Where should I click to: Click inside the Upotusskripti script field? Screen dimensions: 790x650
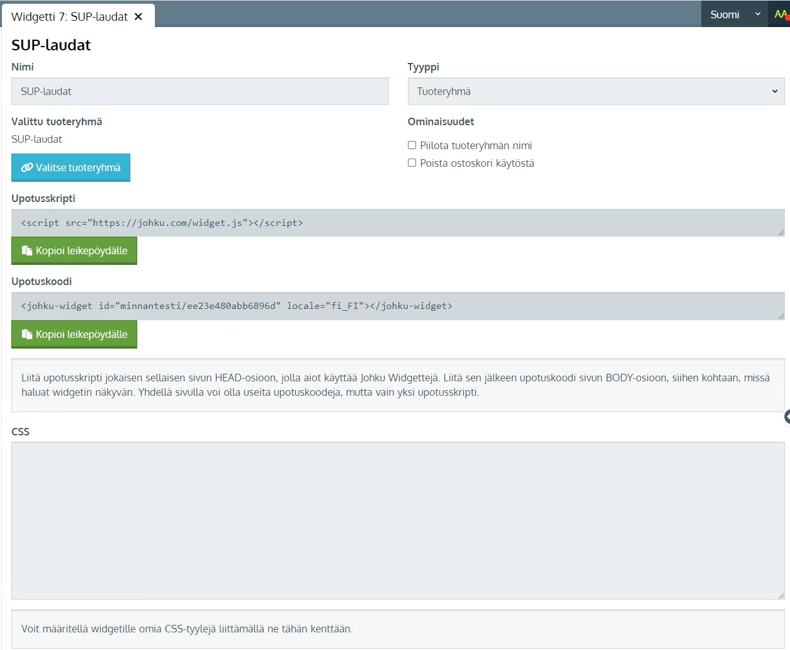pyautogui.click(x=398, y=223)
